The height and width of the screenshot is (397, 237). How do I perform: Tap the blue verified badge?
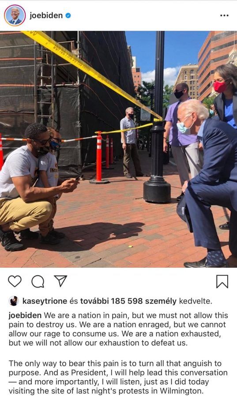point(68,15)
